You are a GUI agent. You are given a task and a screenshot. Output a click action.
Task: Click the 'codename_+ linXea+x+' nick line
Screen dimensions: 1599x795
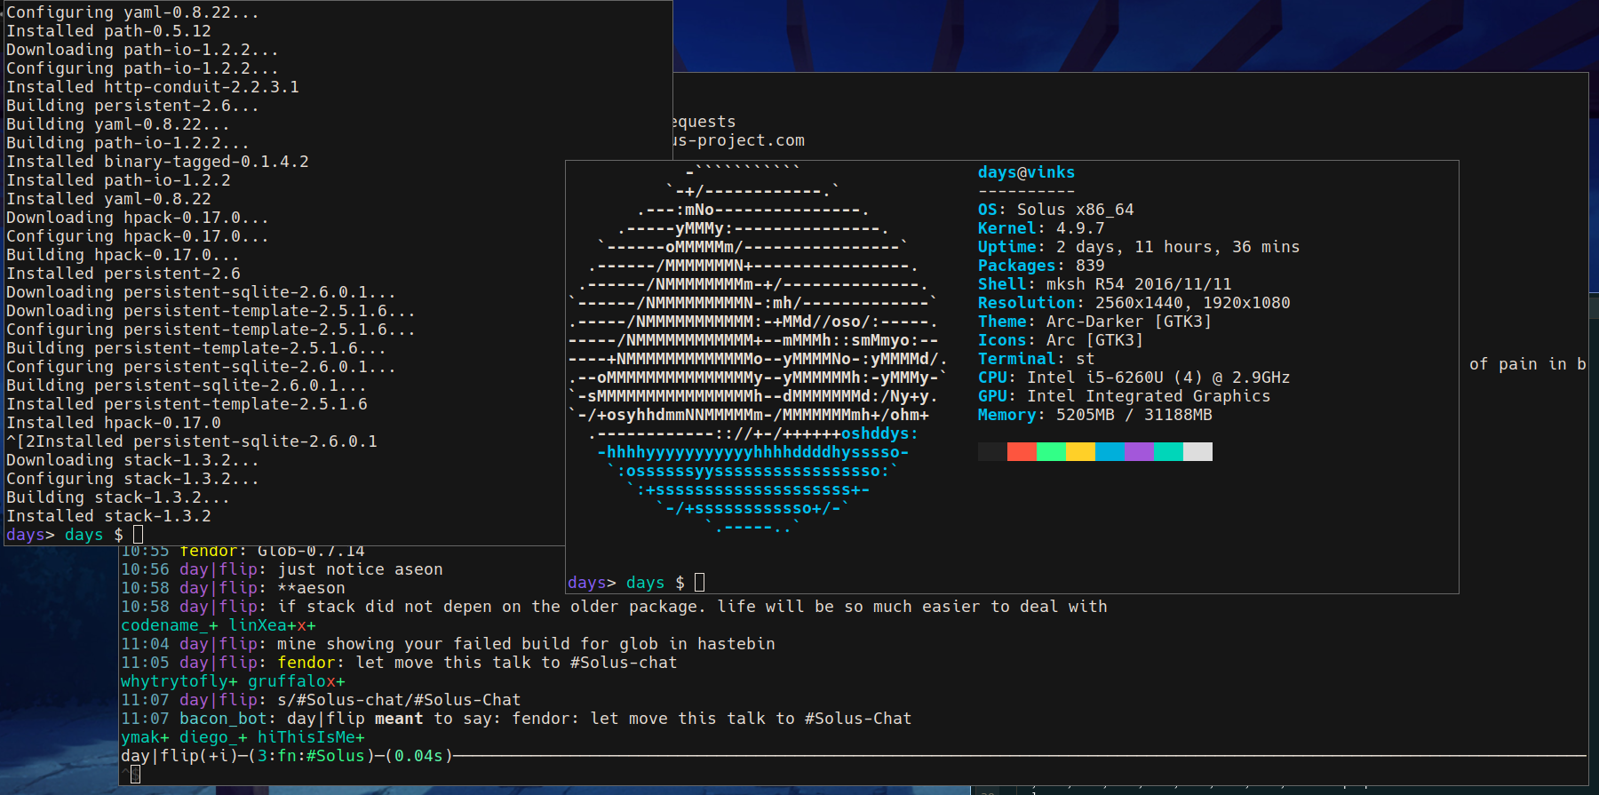tap(219, 625)
